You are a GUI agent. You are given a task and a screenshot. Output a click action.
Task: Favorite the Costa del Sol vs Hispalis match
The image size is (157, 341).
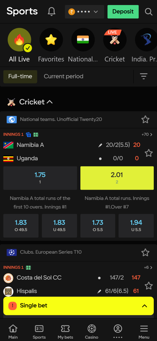coord(149,286)
